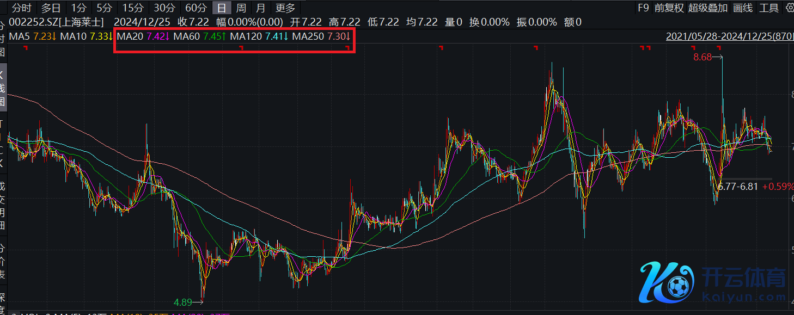Click the first red event marker flag
794x315 pixels.
pos(26,48)
